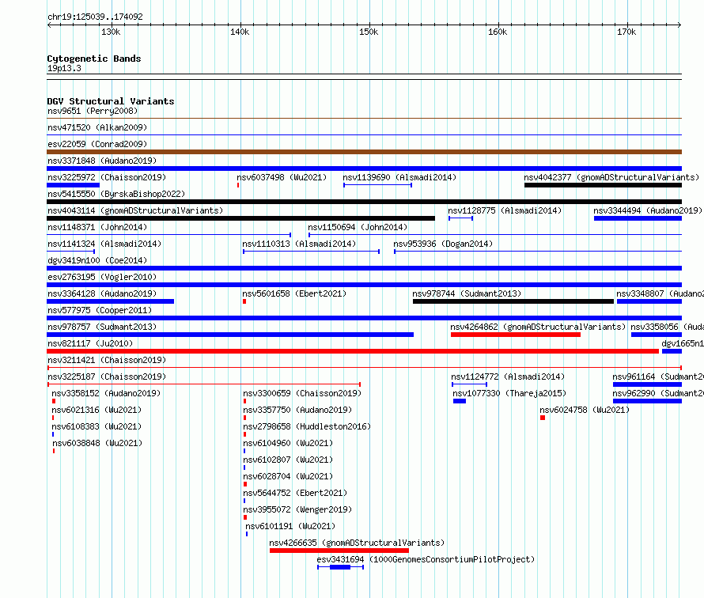Select the 19p13.3 band label

(64, 68)
